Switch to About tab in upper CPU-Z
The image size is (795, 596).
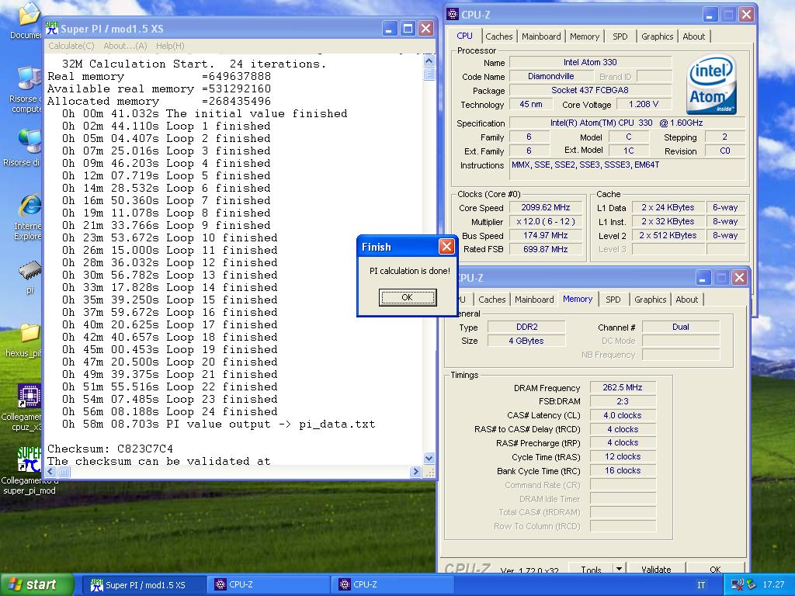(x=693, y=36)
